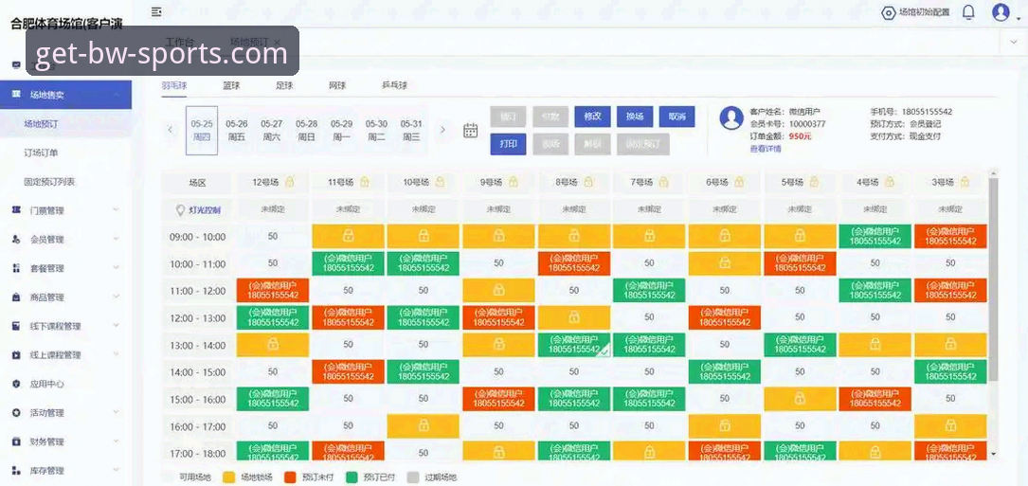The image size is (1028, 486).
Task: Click the scrollbar down arrow below the grid
Action: pos(993,453)
